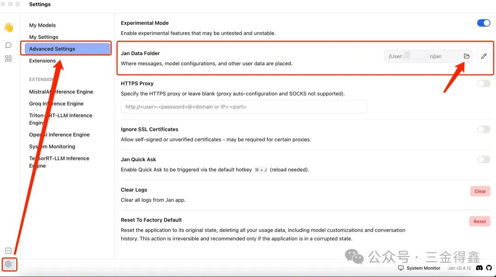Click the waving hand home icon
The image size is (496, 277).
8,28
